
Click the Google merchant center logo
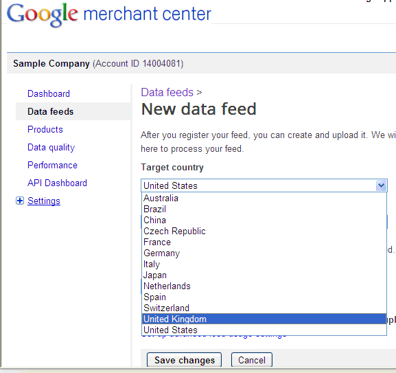click(x=109, y=14)
